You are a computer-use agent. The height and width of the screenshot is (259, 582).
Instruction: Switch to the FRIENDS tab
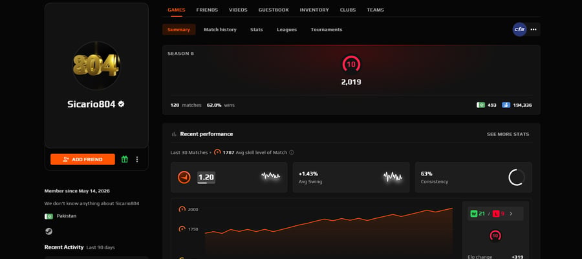[x=207, y=10]
